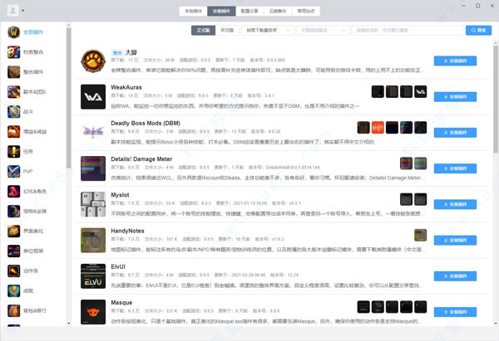Click the user avatar icon at top left
This screenshot has height=341, width=499.
(x=13, y=11)
